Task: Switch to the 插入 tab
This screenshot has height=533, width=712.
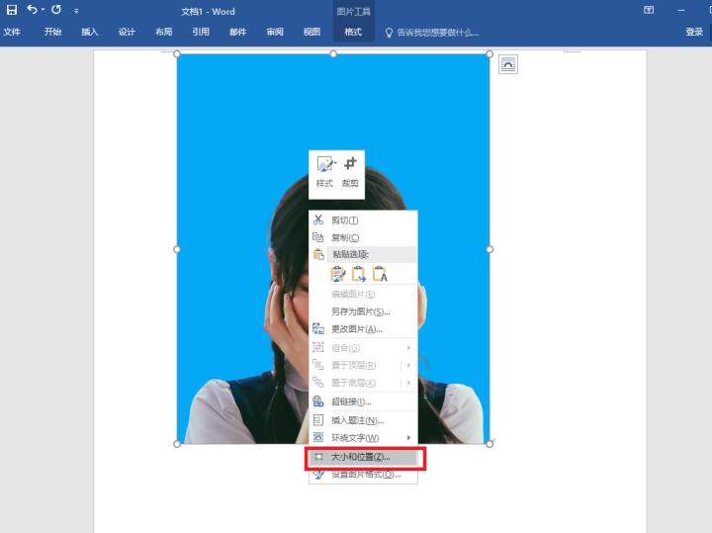Action: [x=90, y=32]
